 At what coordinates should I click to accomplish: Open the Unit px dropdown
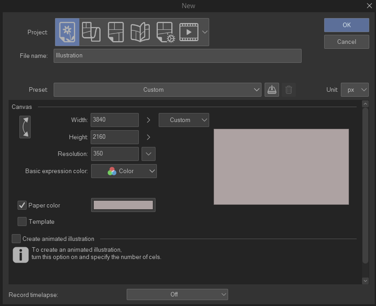(x=355, y=89)
